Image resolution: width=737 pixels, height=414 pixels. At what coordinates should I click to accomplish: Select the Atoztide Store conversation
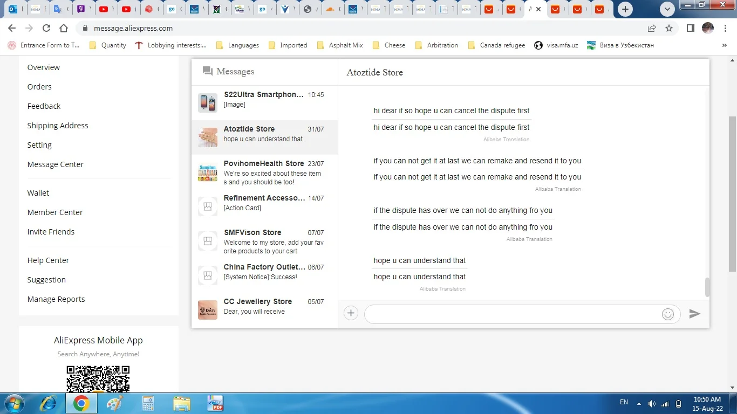264,137
